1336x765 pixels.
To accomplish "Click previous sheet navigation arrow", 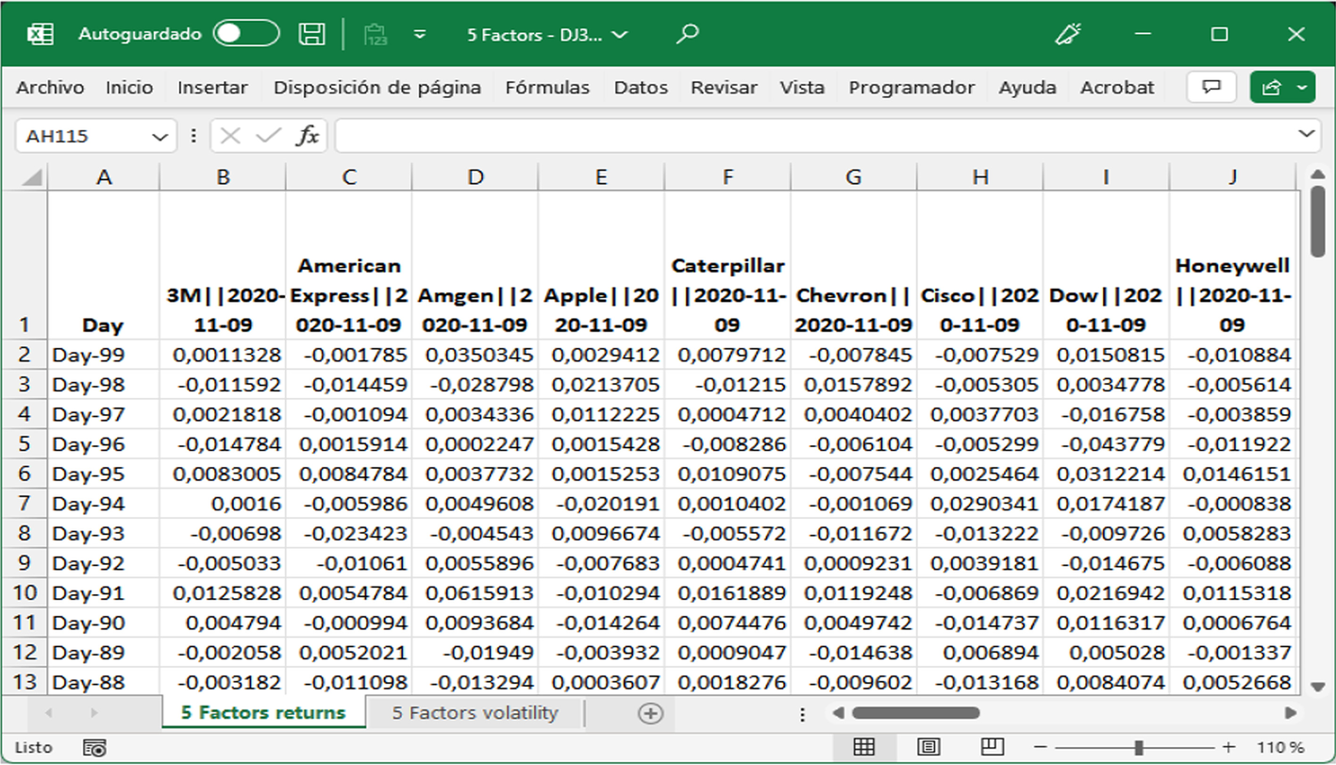I will click(x=48, y=713).
